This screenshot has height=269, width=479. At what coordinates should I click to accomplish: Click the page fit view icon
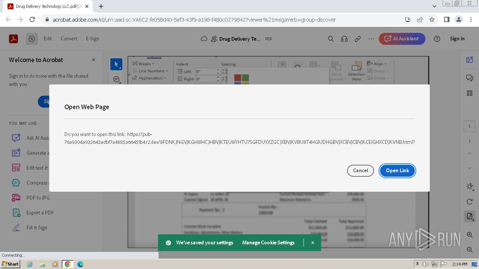470,216
